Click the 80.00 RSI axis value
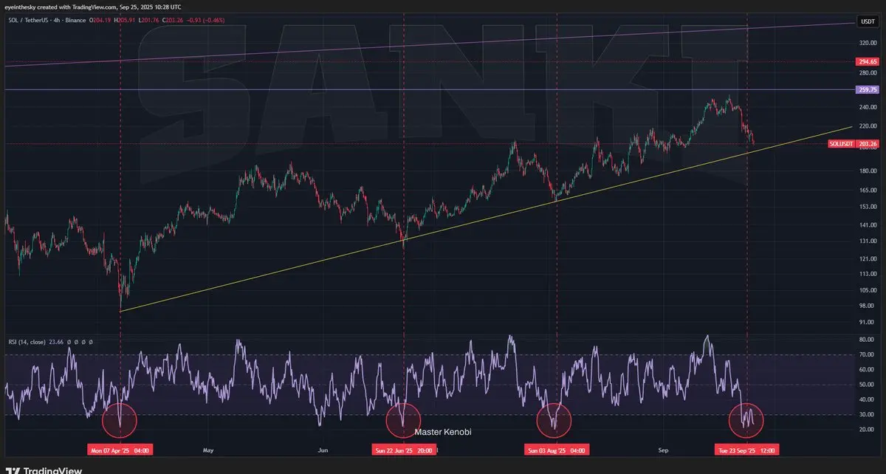 click(x=867, y=340)
